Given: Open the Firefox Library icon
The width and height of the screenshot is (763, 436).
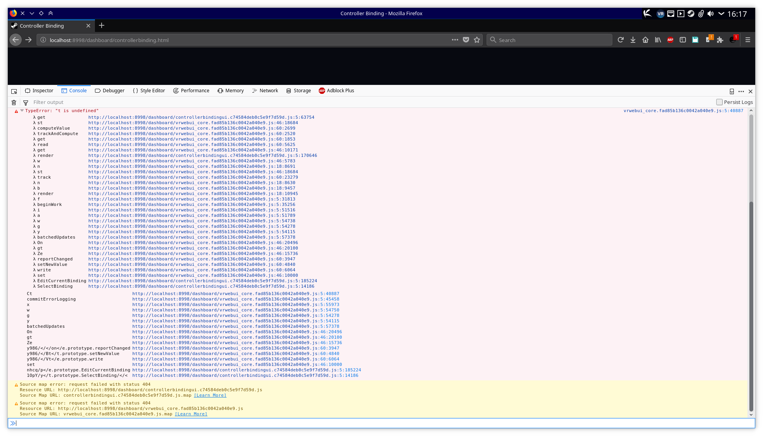Looking at the screenshot, I should (658, 40).
